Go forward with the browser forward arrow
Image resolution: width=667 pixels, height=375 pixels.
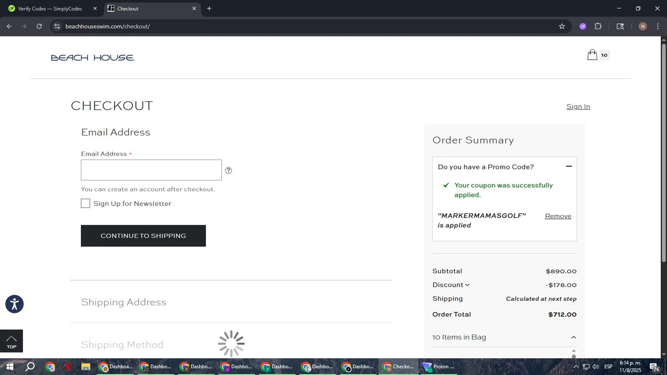[x=24, y=26]
